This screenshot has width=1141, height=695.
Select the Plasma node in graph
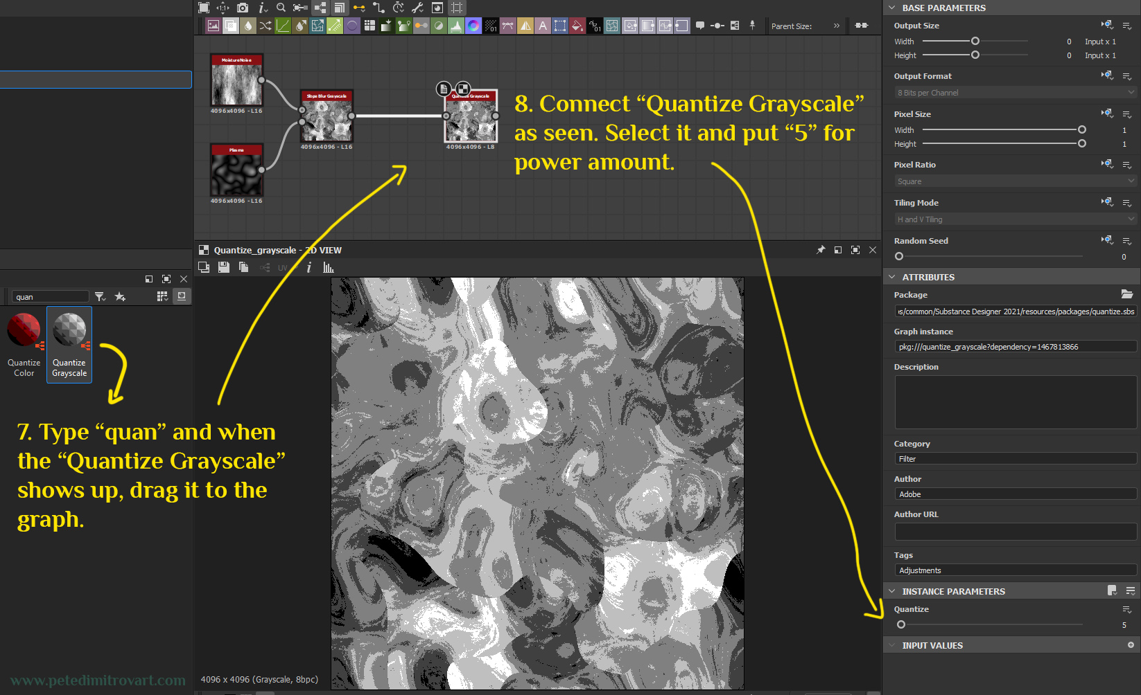click(236, 170)
